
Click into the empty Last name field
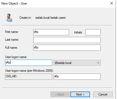pyautogui.click(x=67, y=40)
